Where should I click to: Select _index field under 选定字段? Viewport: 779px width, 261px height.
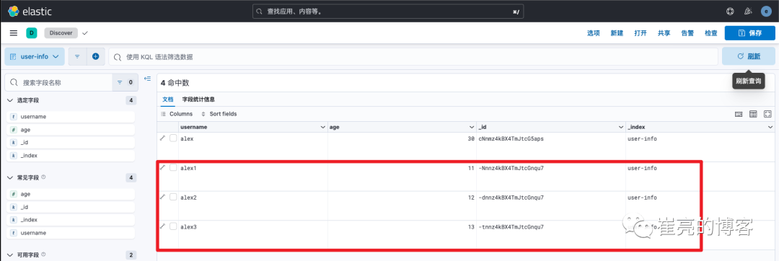pyautogui.click(x=71, y=155)
